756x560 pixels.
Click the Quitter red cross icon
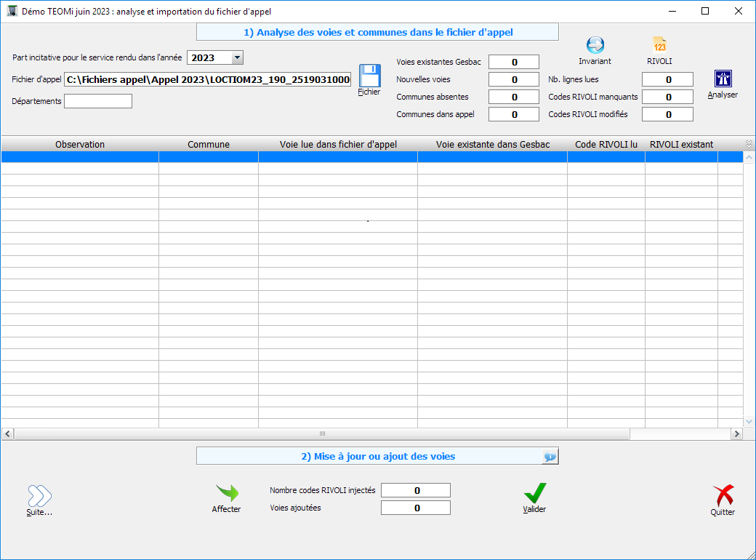[x=723, y=496]
